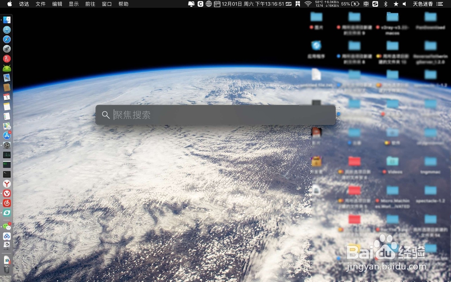Screen dimensions: 451x282
Task: Open Notification Center list icon
Action: 439,4
